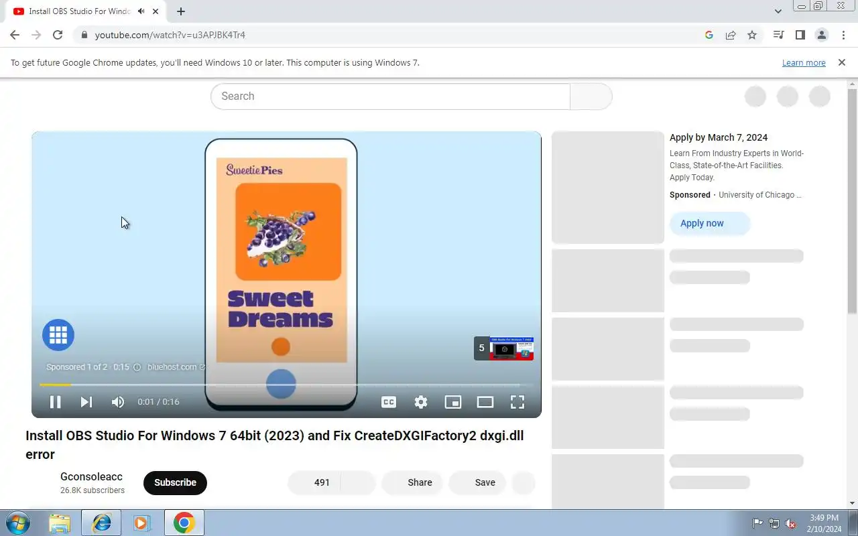The width and height of the screenshot is (858, 536).
Task: Open the Chrome profile avatar
Action: (821, 35)
